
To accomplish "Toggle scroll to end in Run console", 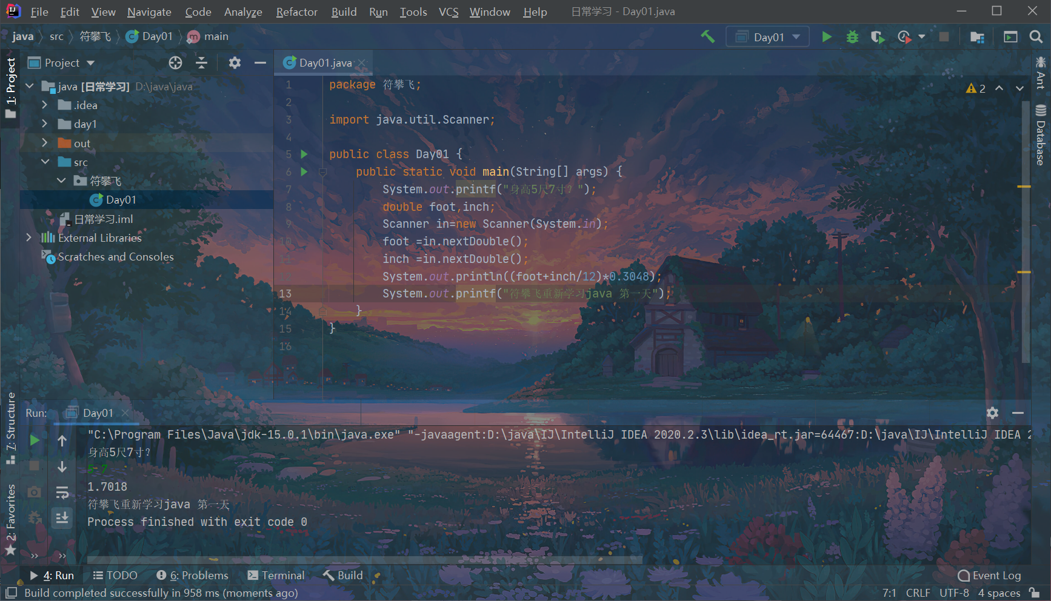I will (62, 518).
